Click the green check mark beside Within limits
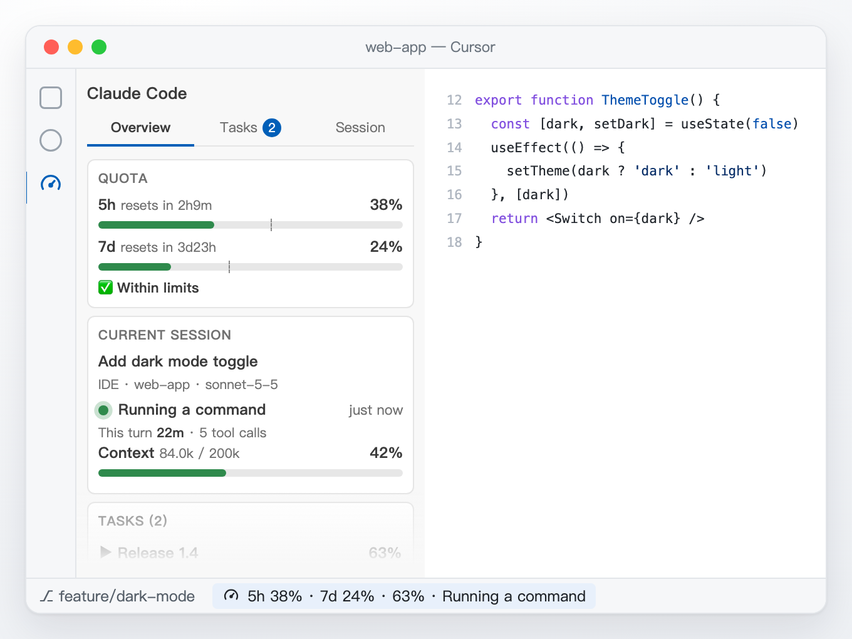 click(105, 288)
